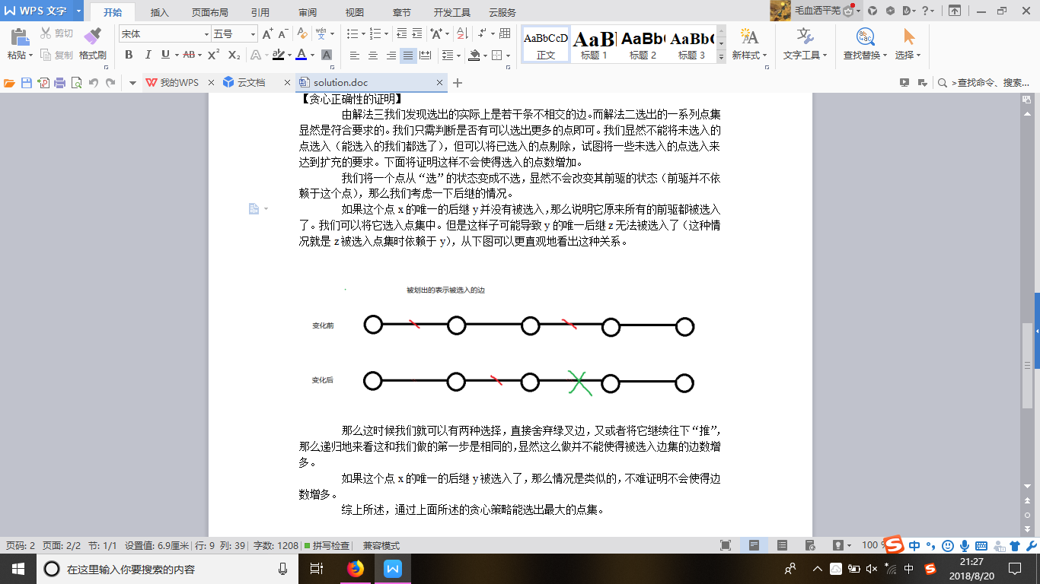Open the Page Layout ribbon tab
Screen dimensions: 1040x584
(x=210, y=12)
